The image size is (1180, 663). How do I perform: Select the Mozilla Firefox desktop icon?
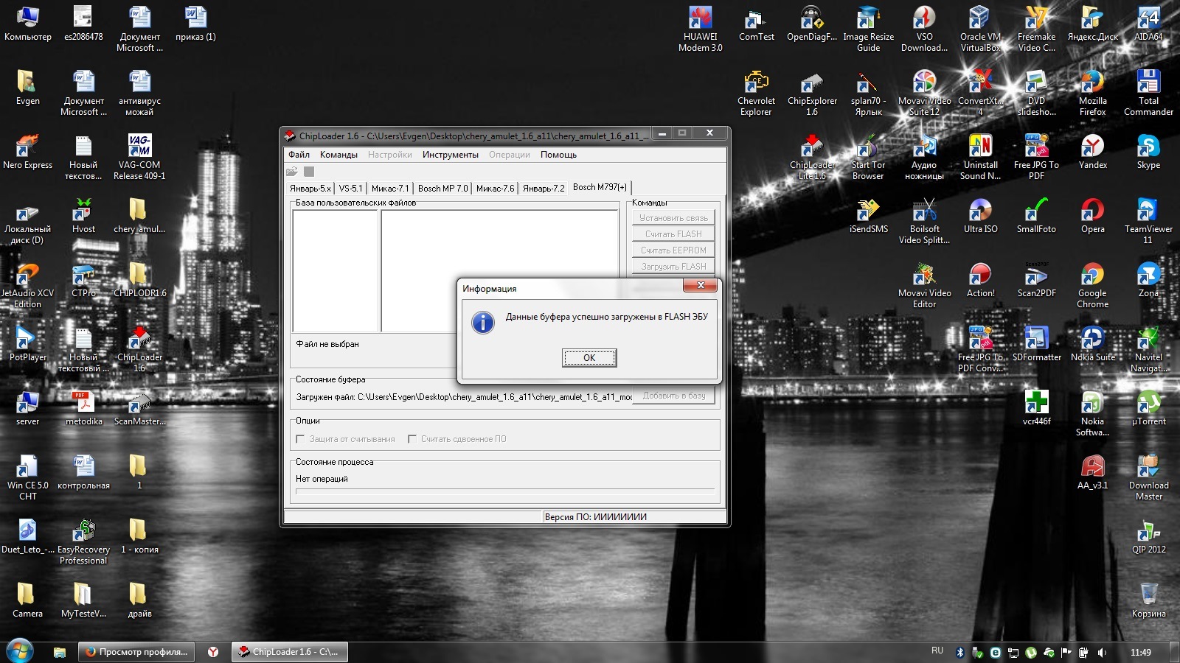pos(1092,93)
